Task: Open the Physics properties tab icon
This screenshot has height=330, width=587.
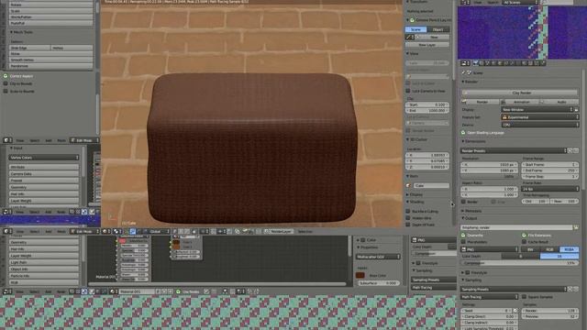Action: pos(543,63)
